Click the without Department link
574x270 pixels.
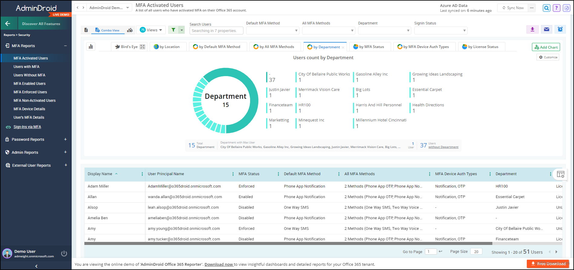443,147
